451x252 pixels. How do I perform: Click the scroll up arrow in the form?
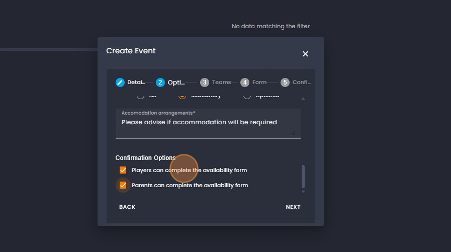tap(303, 99)
